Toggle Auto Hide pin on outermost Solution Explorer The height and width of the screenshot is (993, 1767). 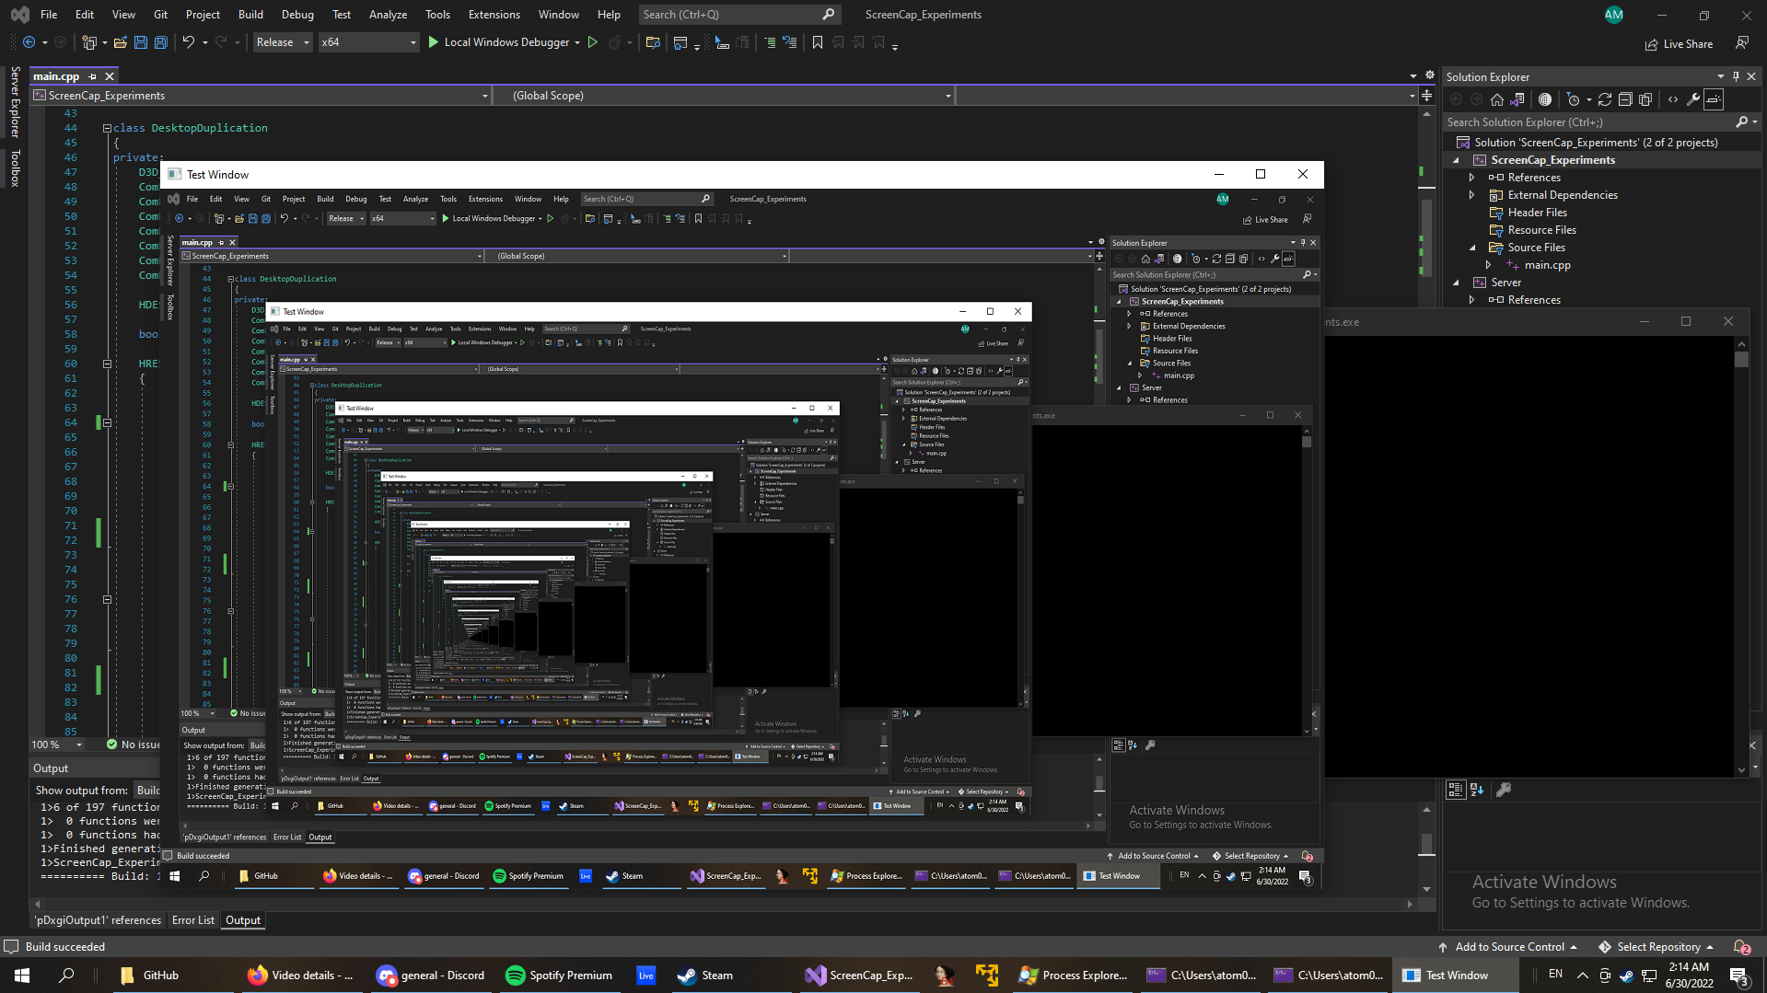pyautogui.click(x=1736, y=76)
